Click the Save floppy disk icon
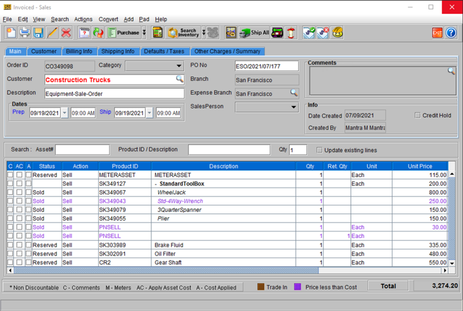 pyautogui.click(x=39, y=33)
